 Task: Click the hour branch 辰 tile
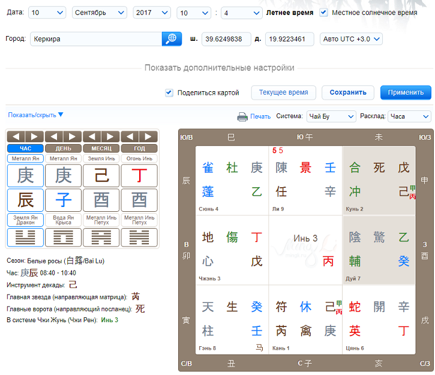(25, 200)
